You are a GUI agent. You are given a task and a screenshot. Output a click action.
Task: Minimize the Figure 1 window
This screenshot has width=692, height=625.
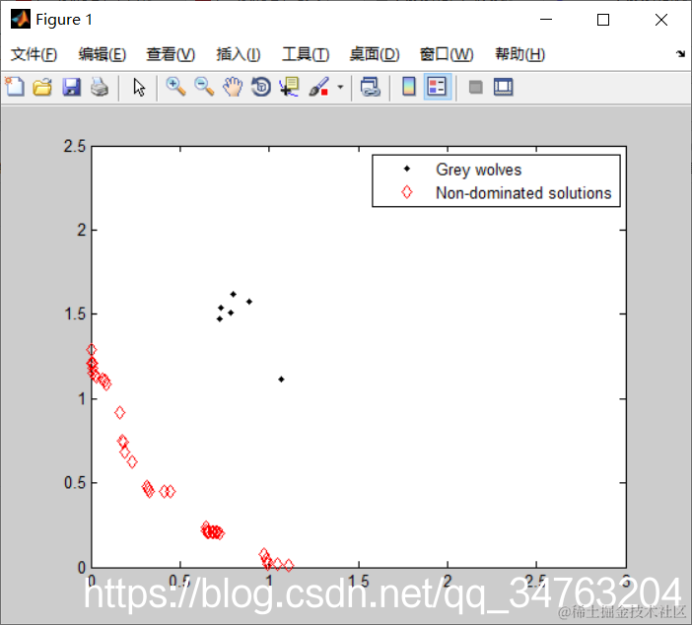click(x=546, y=20)
